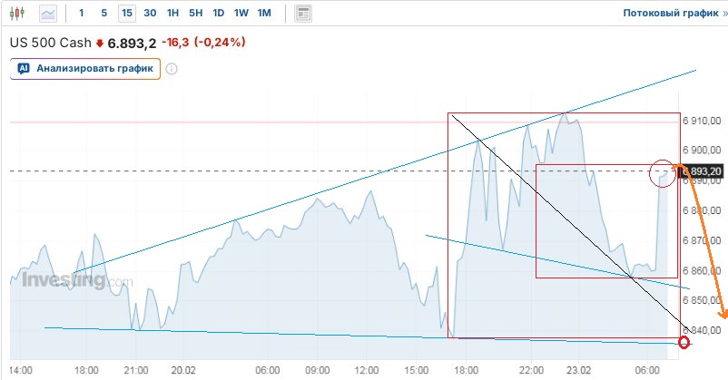Viewport: 728px width, 380px height.
Task: Select the area chart type icon
Action: pyautogui.click(x=48, y=14)
